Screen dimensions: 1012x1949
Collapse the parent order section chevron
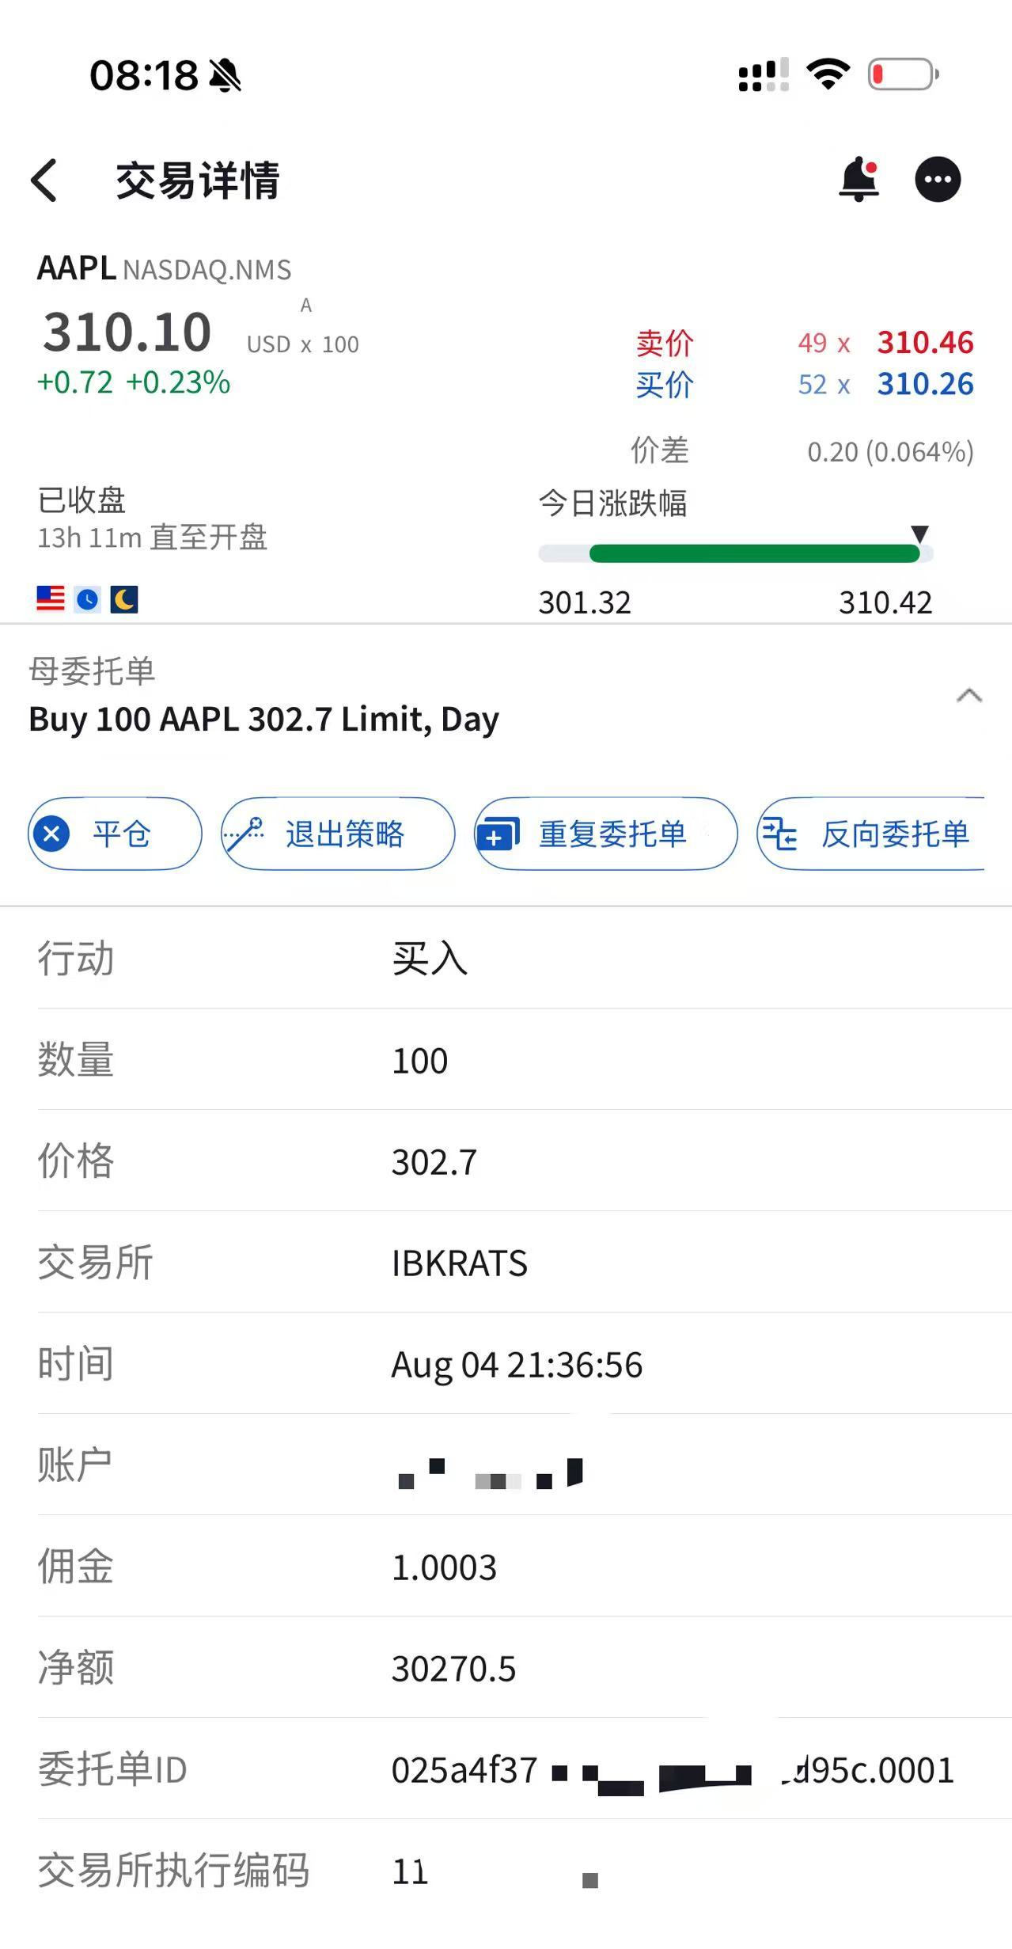pos(968,696)
